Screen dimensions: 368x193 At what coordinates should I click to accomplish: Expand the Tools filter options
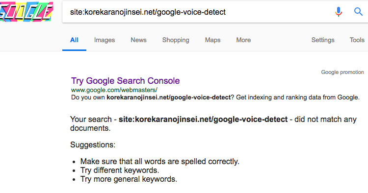[x=357, y=40]
